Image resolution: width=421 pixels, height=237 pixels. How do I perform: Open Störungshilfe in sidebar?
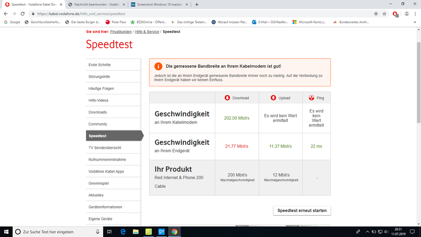(113, 77)
